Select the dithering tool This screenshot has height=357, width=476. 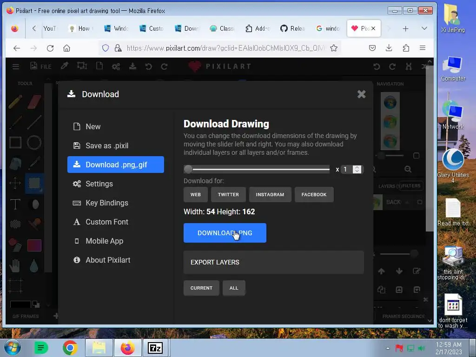click(x=15, y=224)
